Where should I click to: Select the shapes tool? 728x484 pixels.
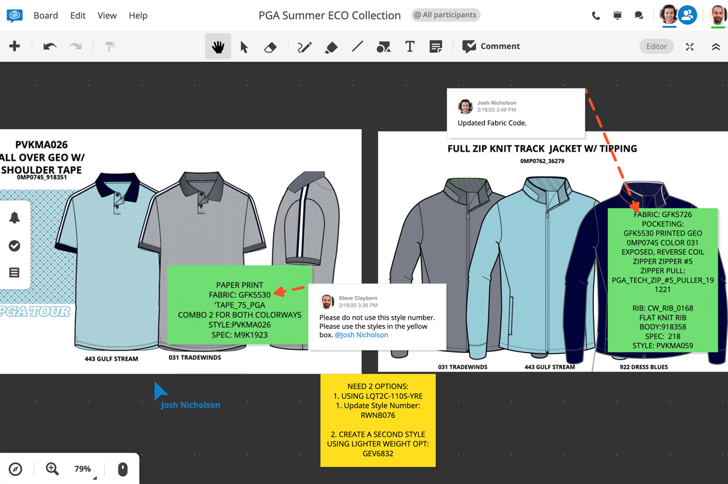click(383, 47)
